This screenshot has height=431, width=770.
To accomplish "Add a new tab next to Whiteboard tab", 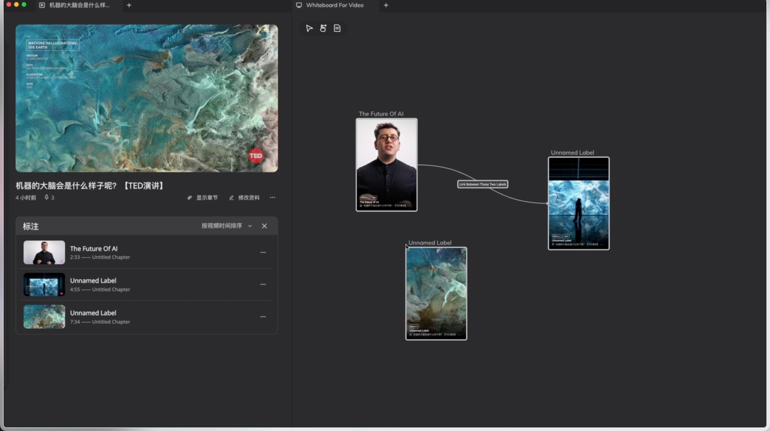I will coord(386,5).
